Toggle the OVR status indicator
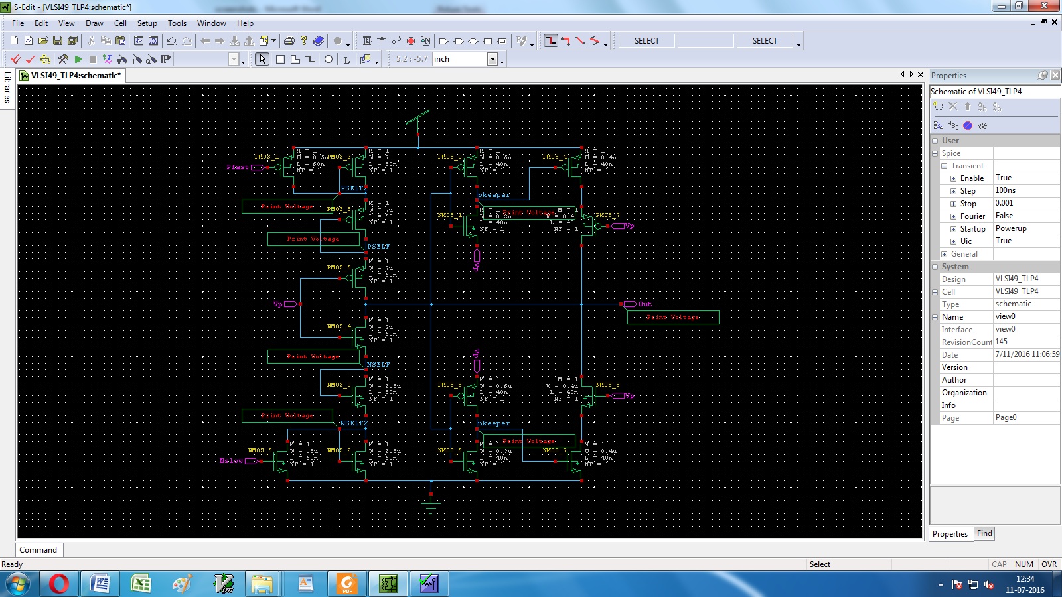Viewport: 1062px width, 597px height. tap(1049, 564)
